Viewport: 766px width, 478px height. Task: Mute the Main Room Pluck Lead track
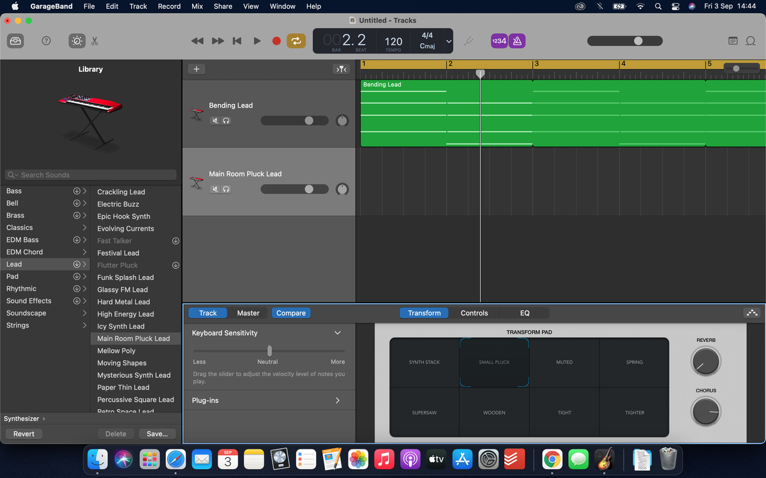tap(215, 189)
